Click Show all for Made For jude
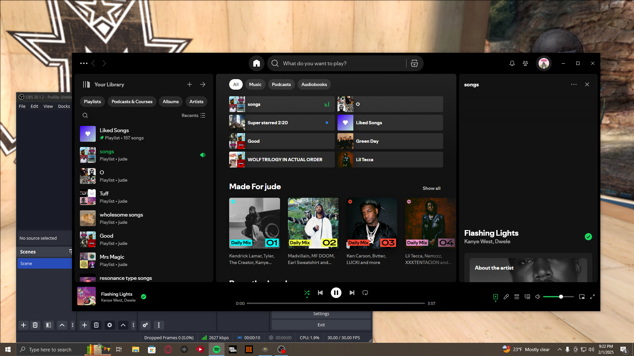Screen dimensions: 634x356 tap(431, 188)
